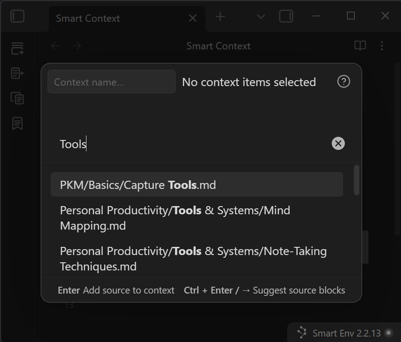Click the top ribbon icon in sidebar
The height and width of the screenshot is (342, 401).
pyautogui.click(x=17, y=48)
